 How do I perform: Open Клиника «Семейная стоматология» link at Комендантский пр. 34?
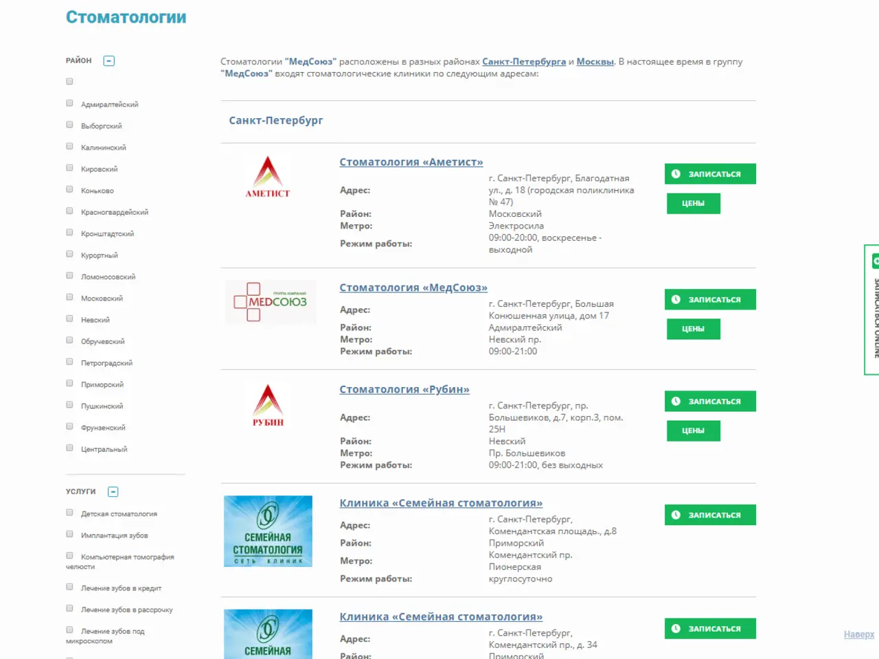tap(441, 617)
